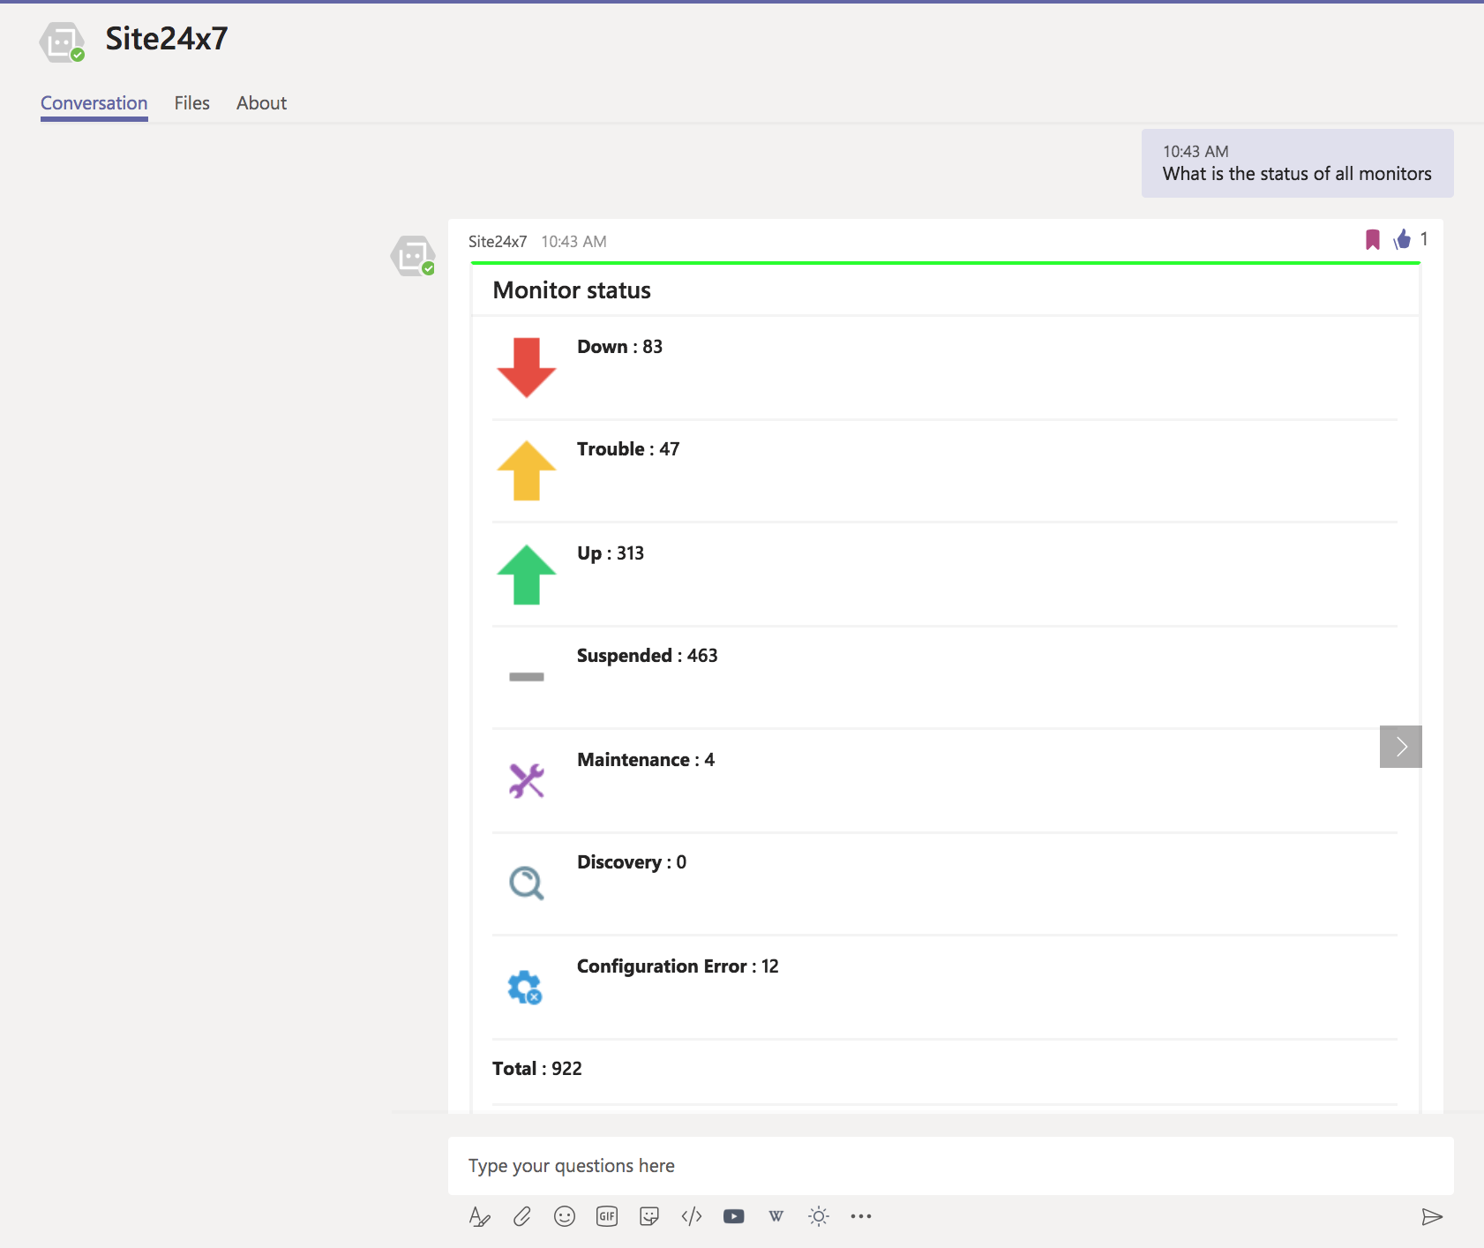Toggle the thumbs-up like on message
Image resolution: width=1484 pixels, height=1248 pixels.
click(1402, 240)
